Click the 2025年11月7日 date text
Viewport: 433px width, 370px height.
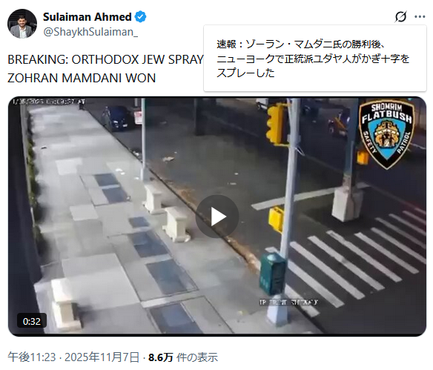pos(102,357)
